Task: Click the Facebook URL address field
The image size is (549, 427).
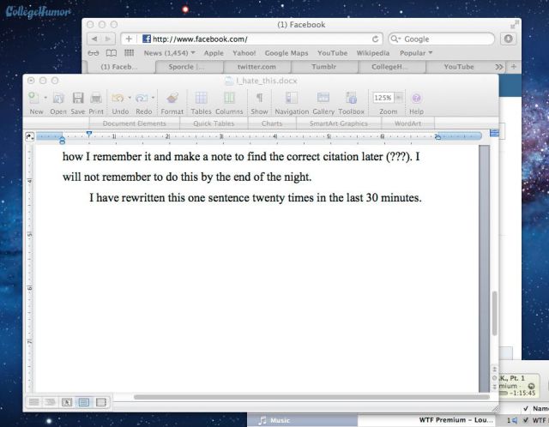Action: 257,39
